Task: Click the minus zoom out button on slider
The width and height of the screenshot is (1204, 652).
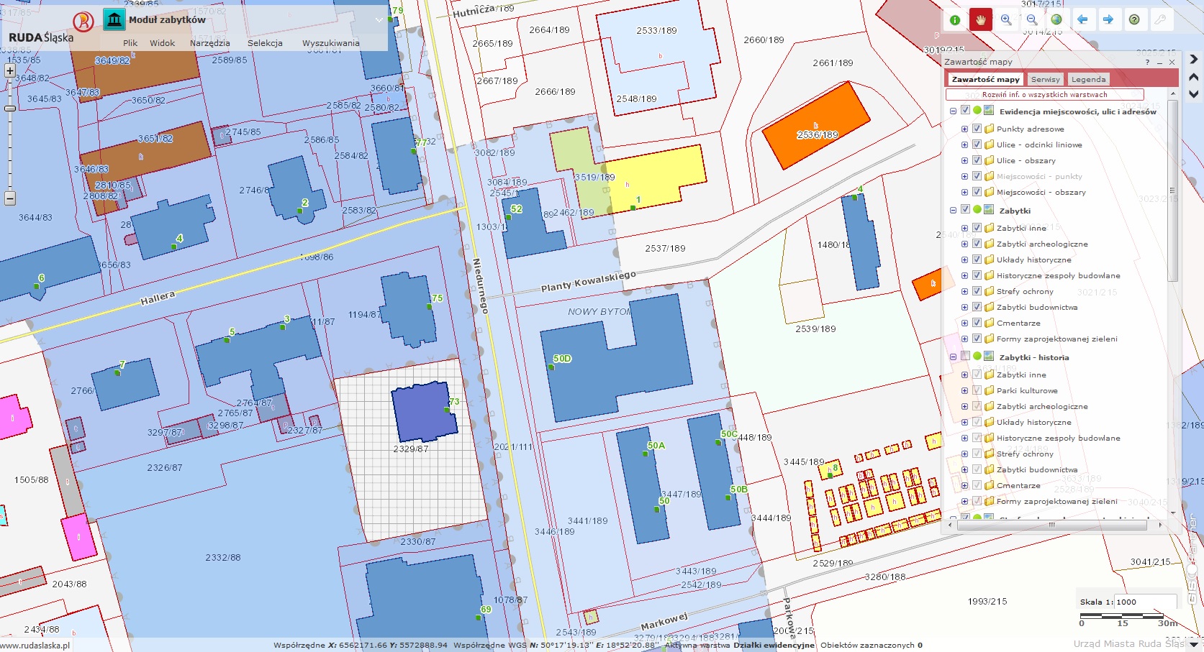Action: pos(10,198)
